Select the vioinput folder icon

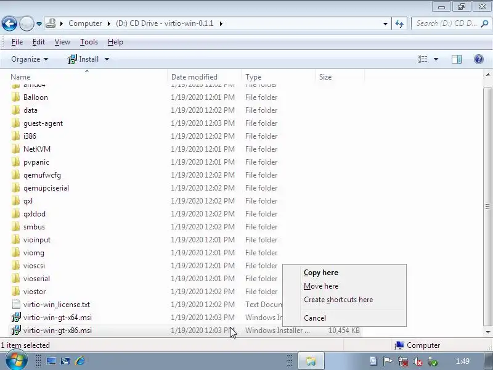[x=15, y=240]
